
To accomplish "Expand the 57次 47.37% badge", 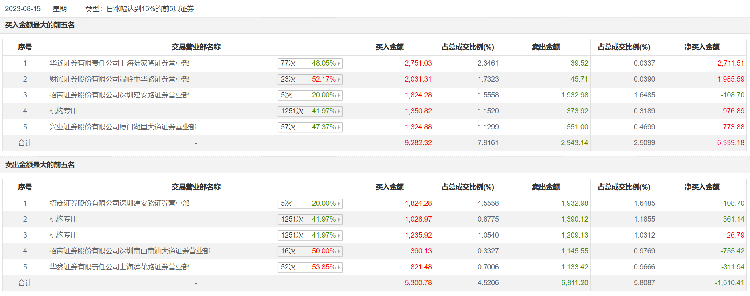I will tap(310, 127).
